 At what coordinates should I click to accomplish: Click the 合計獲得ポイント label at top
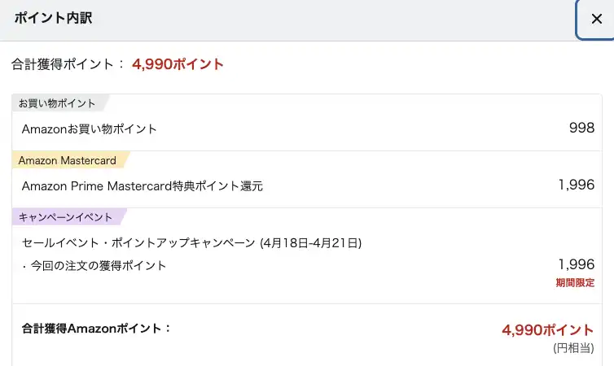(x=69, y=64)
